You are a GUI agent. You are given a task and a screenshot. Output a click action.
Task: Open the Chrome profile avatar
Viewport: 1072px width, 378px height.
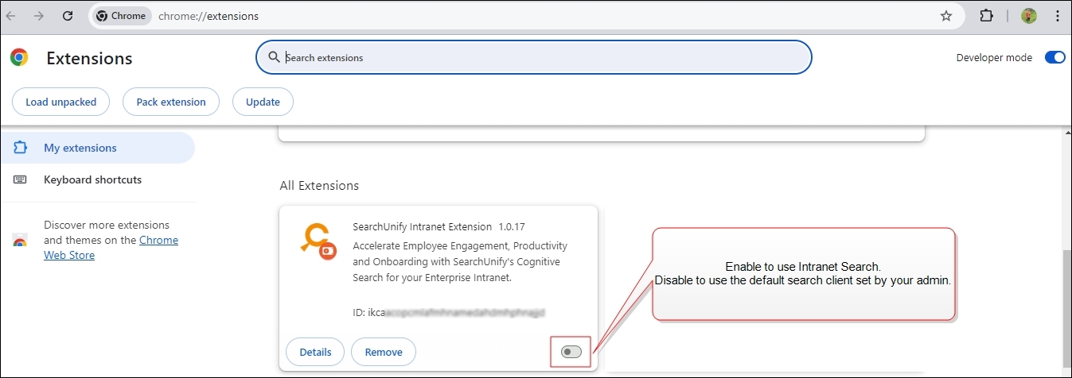coord(1029,16)
